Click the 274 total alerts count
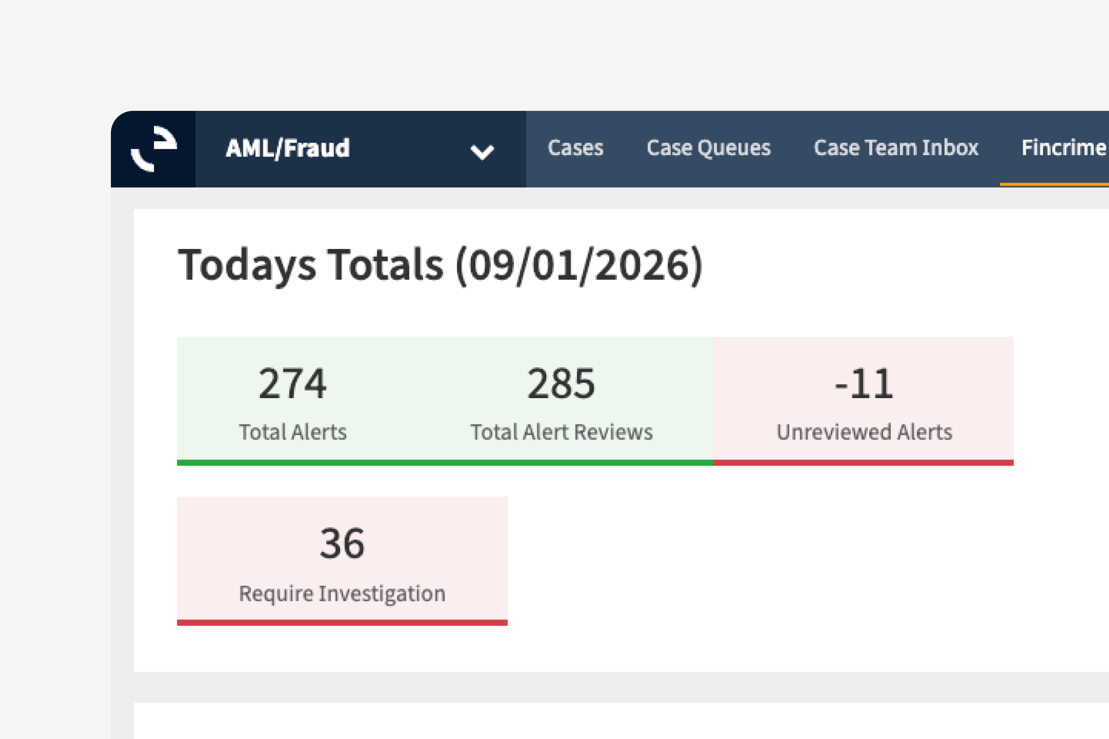This screenshot has height=739, width=1109. tap(292, 384)
